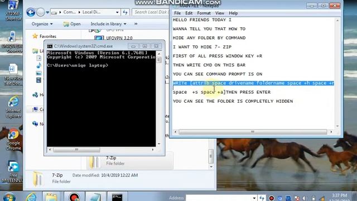Click the 'YOU CAN SEE THE FOLDER IS COMPLETELY HIDDEN' line
Screen dimensions: 357x201
point(233,101)
